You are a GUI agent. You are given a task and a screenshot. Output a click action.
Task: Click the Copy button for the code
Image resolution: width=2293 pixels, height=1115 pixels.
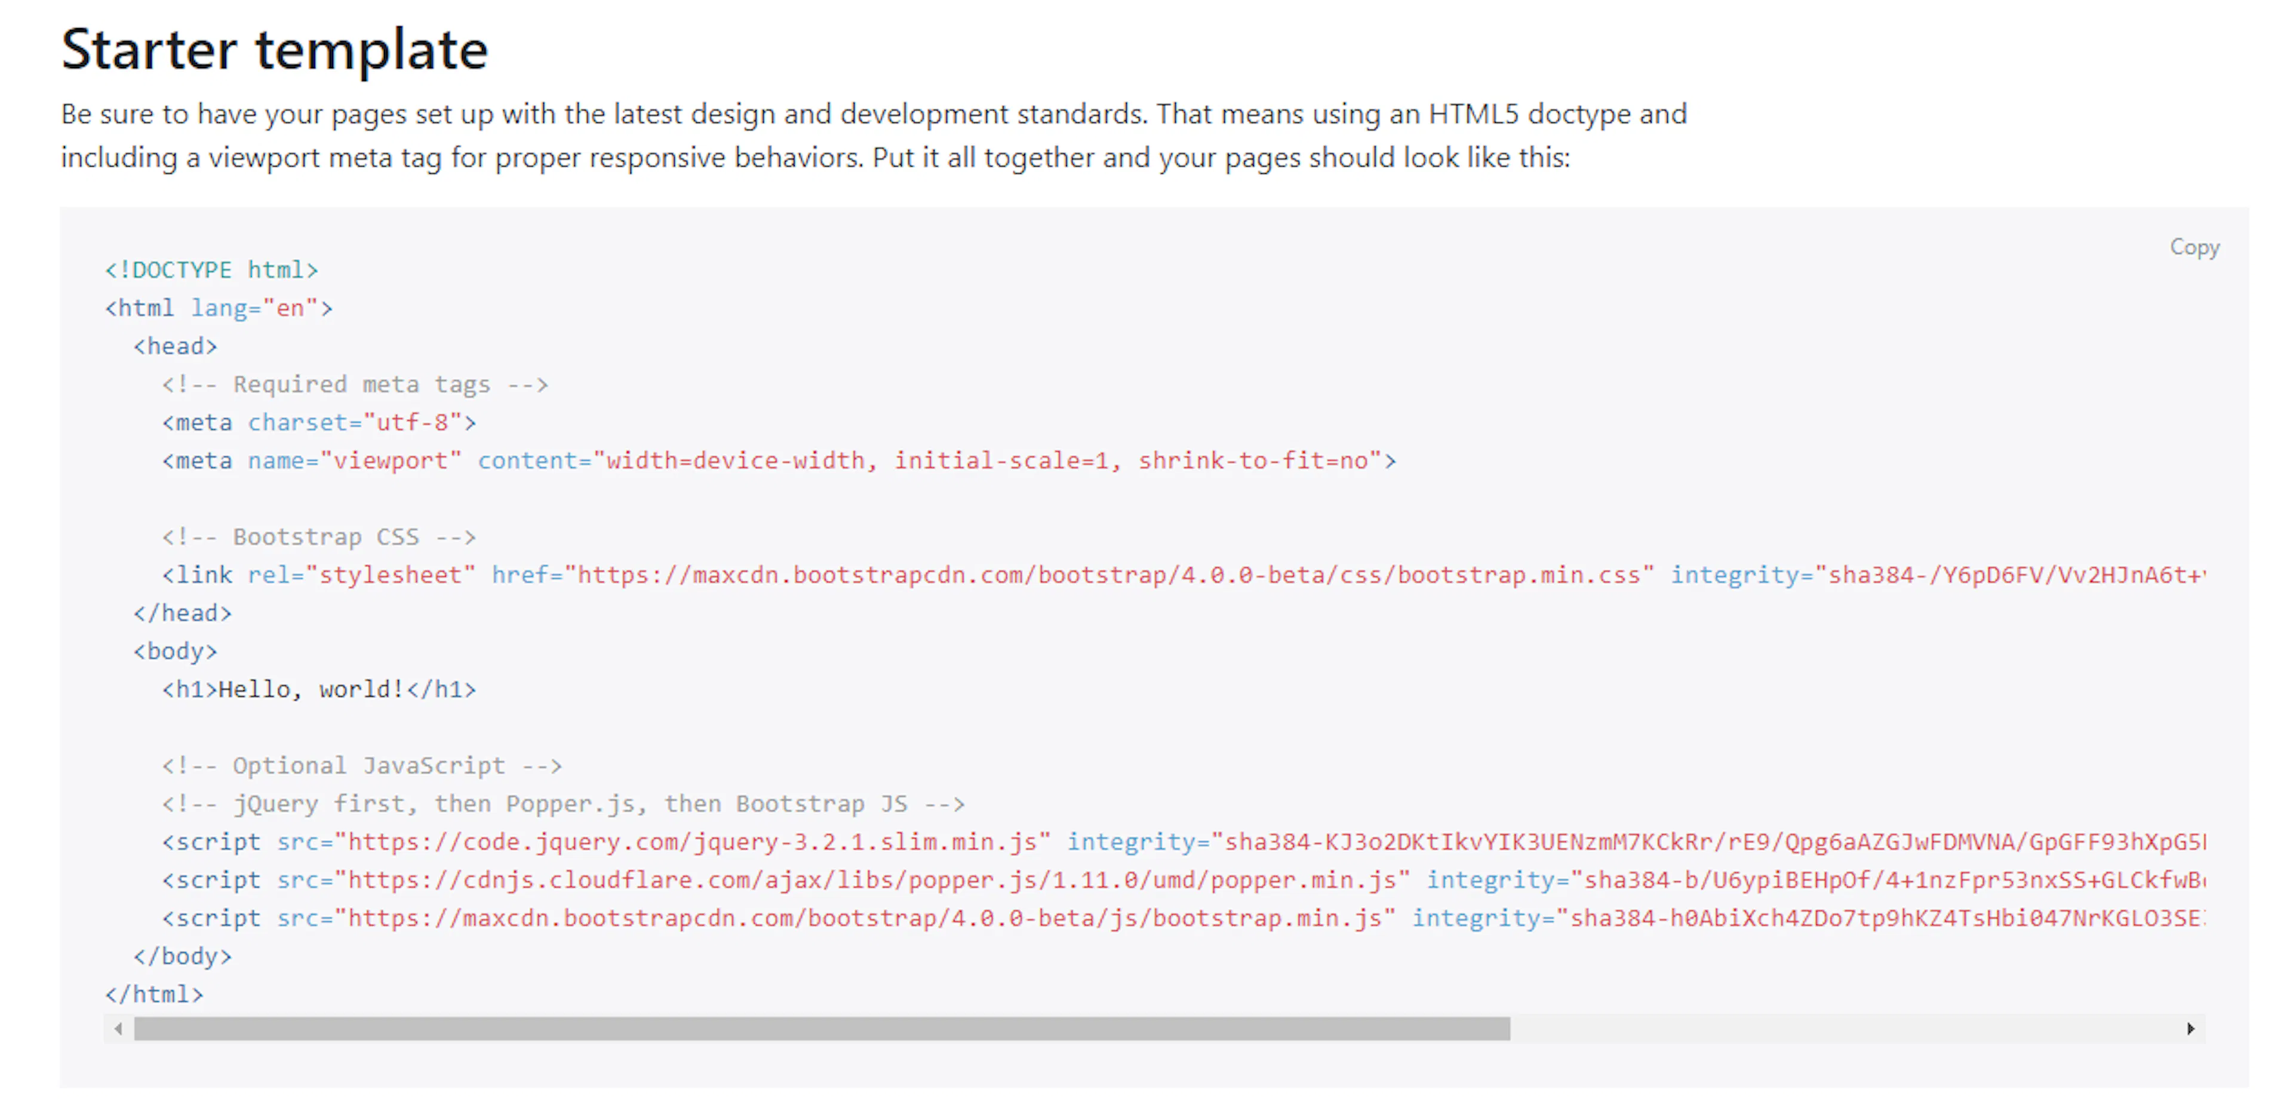[x=2194, y=248]
